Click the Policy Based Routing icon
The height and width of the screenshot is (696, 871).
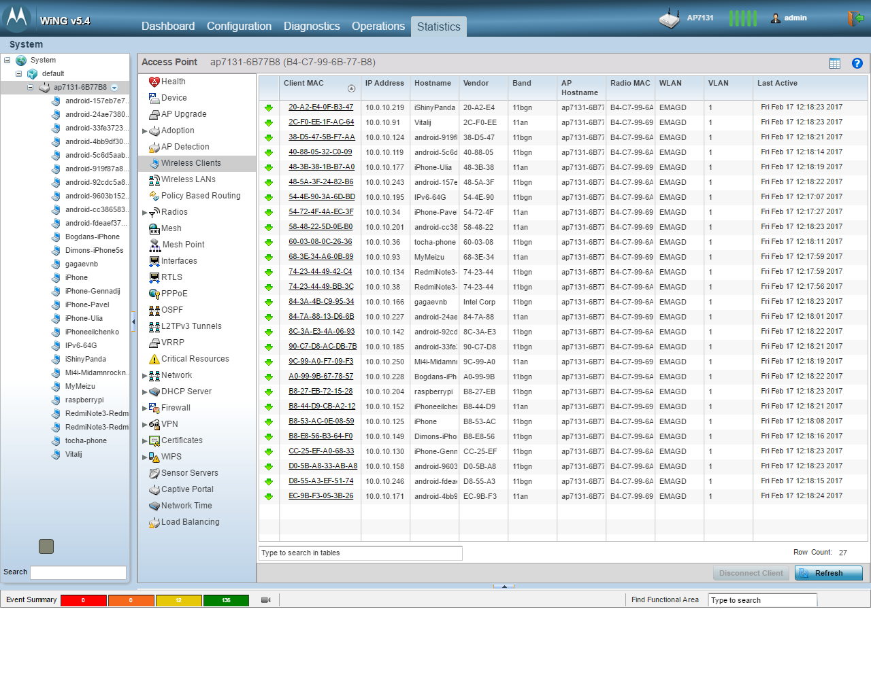pos(154,196)
